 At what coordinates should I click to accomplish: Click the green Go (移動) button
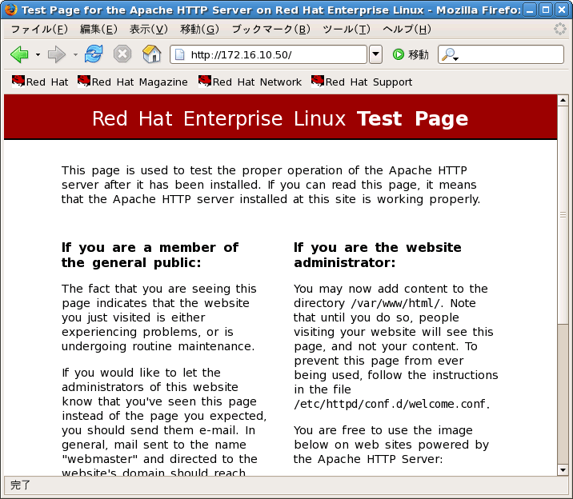(410, 54)
